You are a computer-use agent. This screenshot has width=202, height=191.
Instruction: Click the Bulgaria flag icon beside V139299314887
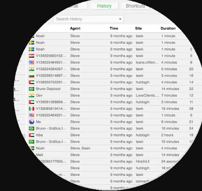click(x=31, y=76)
